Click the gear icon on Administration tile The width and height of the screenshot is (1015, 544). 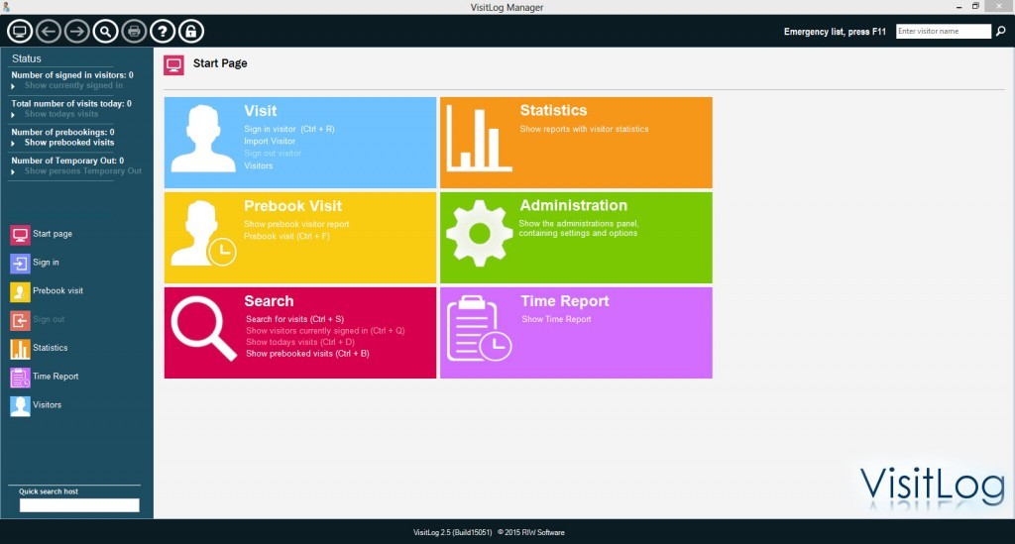click(x=479, y=233)
